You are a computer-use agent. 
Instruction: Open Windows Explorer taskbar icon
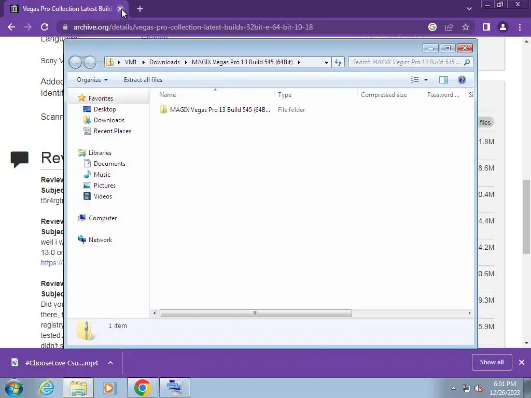78,388
